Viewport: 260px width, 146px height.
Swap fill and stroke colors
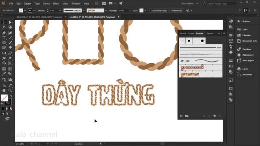pos(11,96)
